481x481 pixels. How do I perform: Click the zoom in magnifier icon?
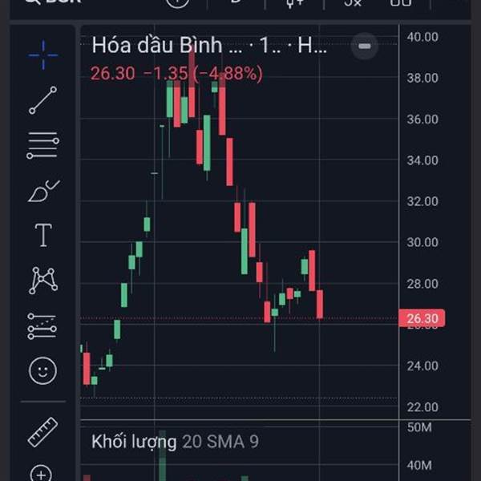[40, 473]
